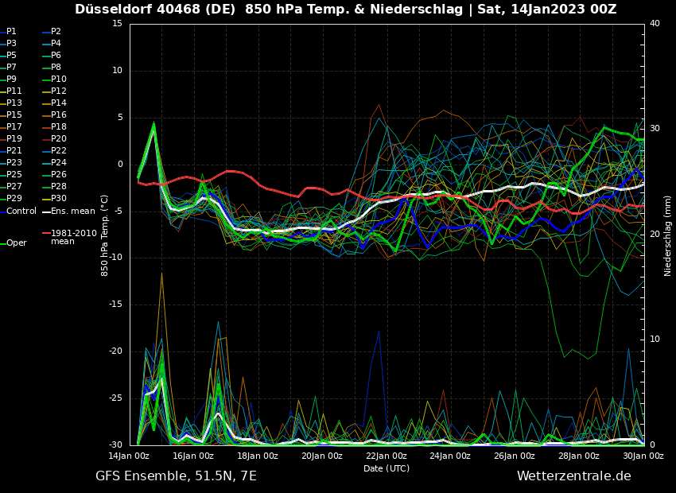Click the Date (UTC) axis label
This screenshot has height=493, width=676.
(387, 469)
